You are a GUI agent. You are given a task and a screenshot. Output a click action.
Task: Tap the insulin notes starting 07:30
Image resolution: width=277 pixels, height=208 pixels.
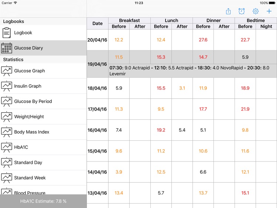point(192,71)
